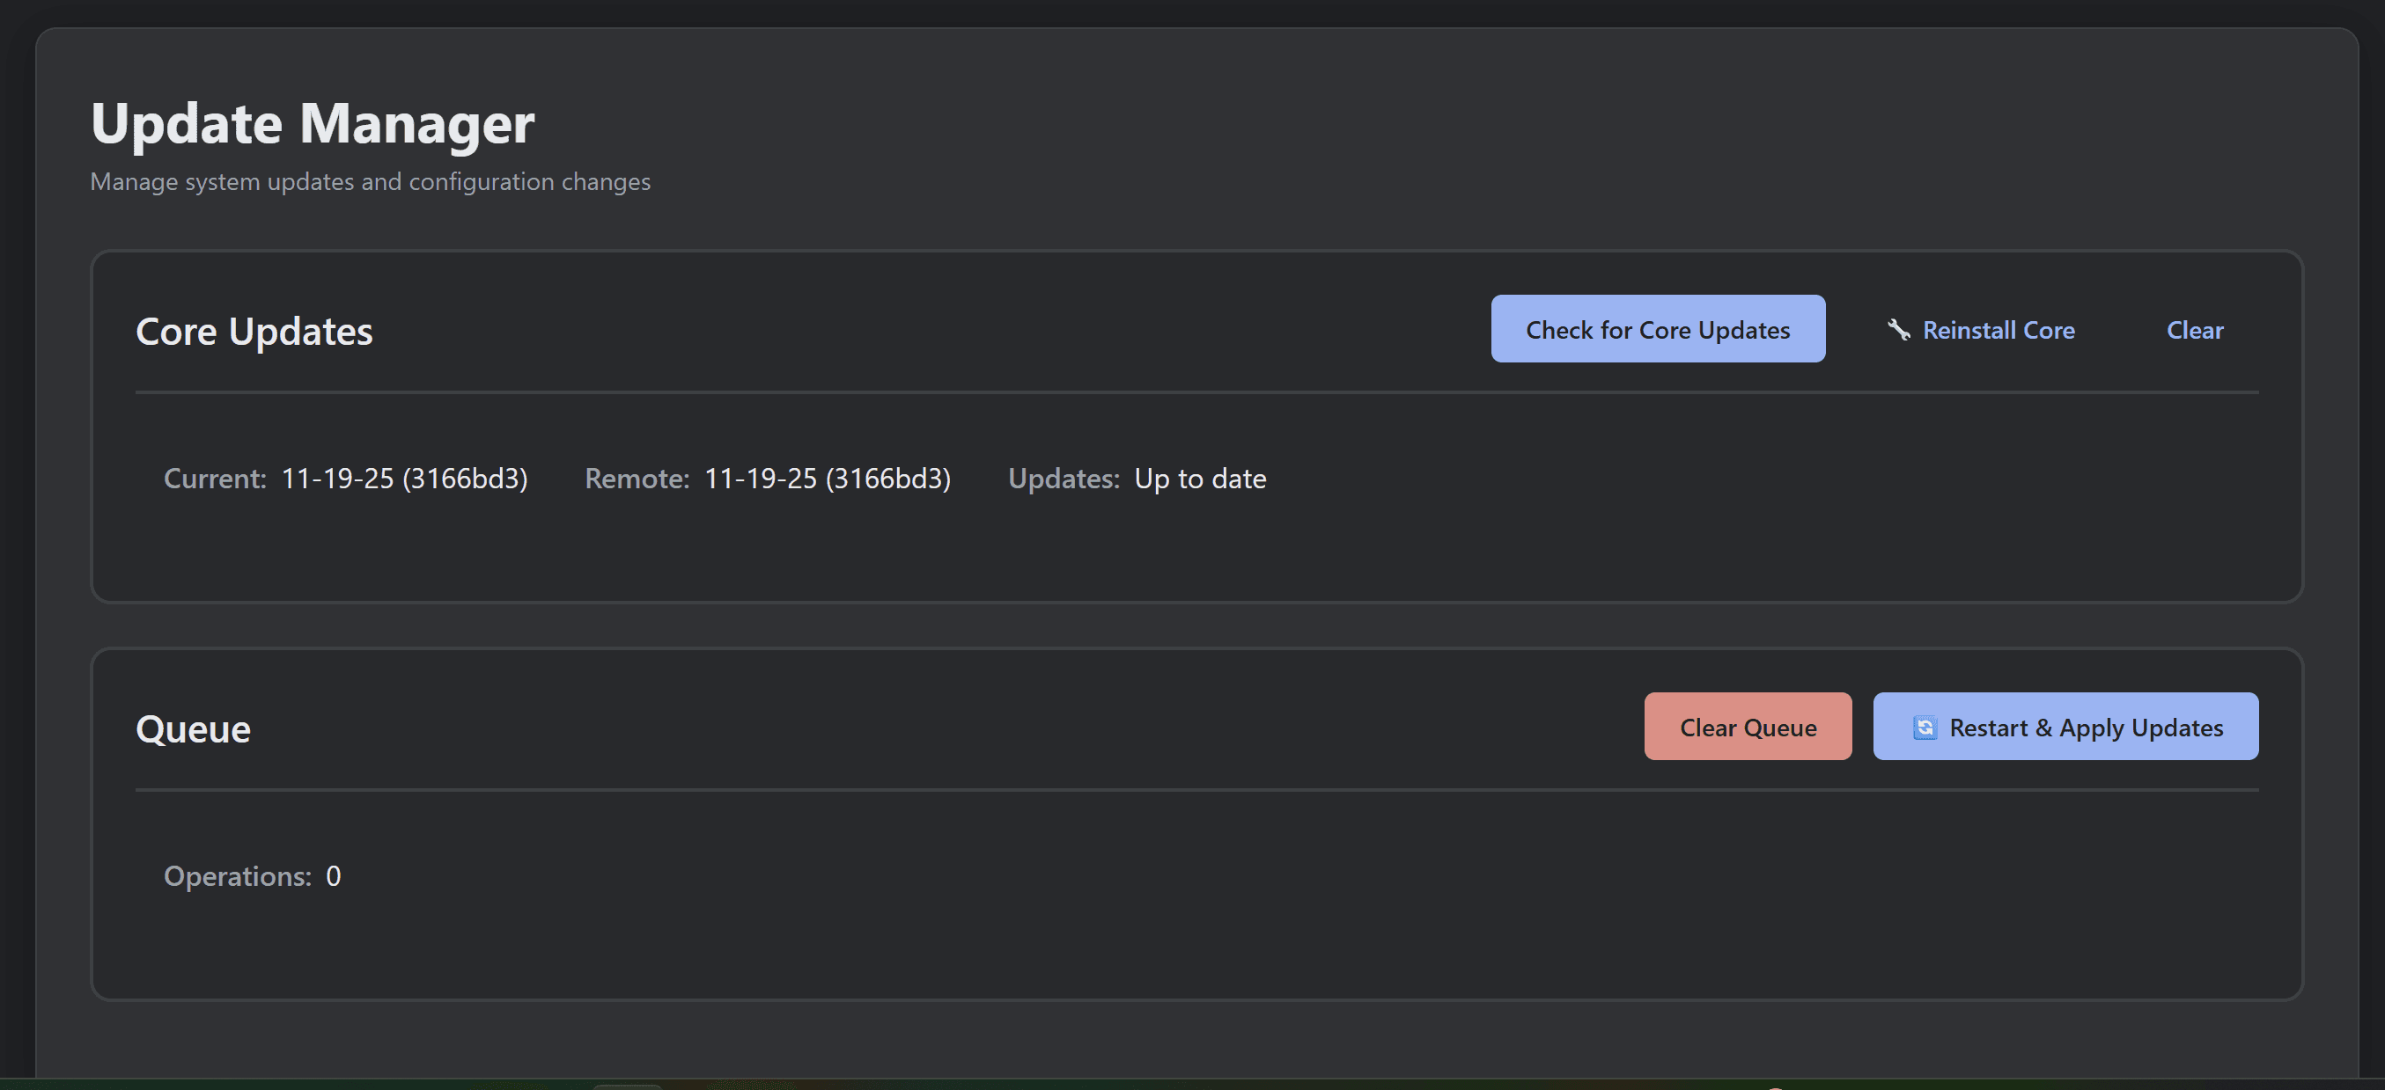Select the Operations count in Queue
This screenshot has width=2385, height=1090.
[334, 876]
